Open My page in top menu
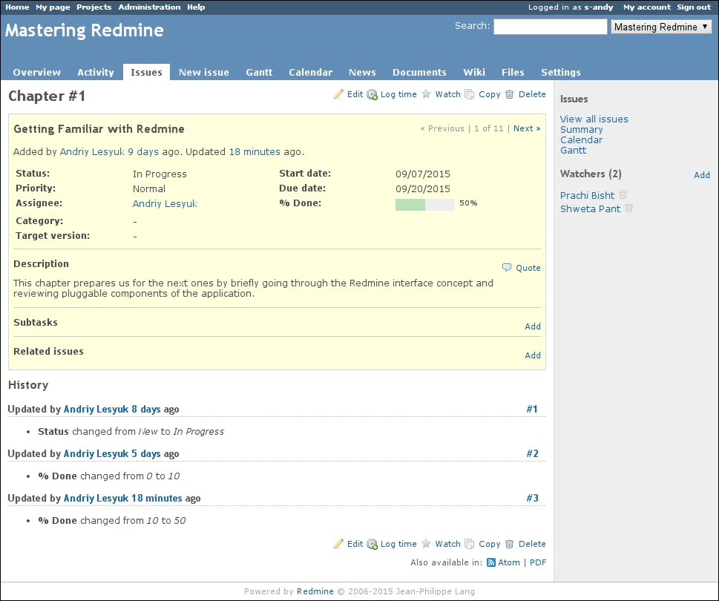The image size is (719, 601). click(x=53, y=7)
